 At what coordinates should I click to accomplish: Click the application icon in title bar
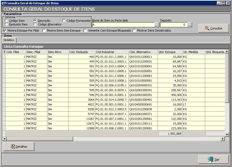click(x=3, y=3)
